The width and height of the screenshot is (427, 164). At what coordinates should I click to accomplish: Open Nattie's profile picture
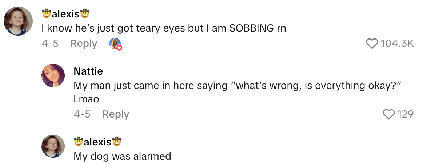click(x=53, y=75)
